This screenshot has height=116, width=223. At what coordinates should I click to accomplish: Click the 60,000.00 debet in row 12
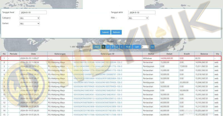point(165,103)
